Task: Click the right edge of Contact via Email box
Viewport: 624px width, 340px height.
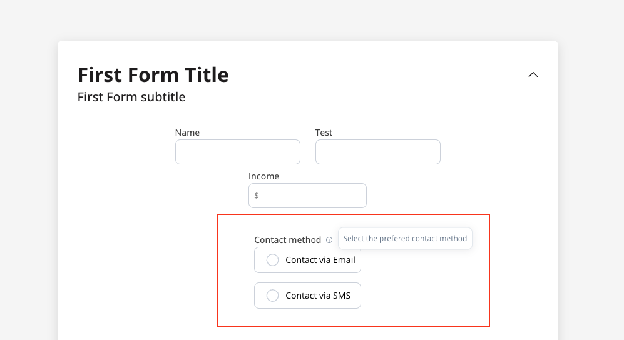Action: click(359, 260)
